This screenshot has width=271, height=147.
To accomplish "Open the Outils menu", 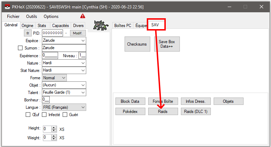I will (31, 16).
